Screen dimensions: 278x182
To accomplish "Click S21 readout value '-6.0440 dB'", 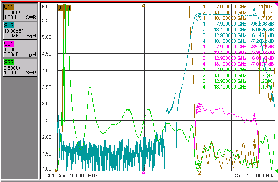I will click(x=263, y=58).
